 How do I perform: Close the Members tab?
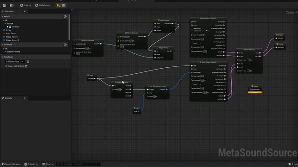(25, 11)
